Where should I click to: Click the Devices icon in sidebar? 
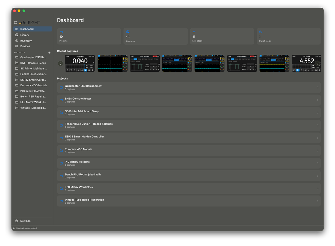pos(17,46)
